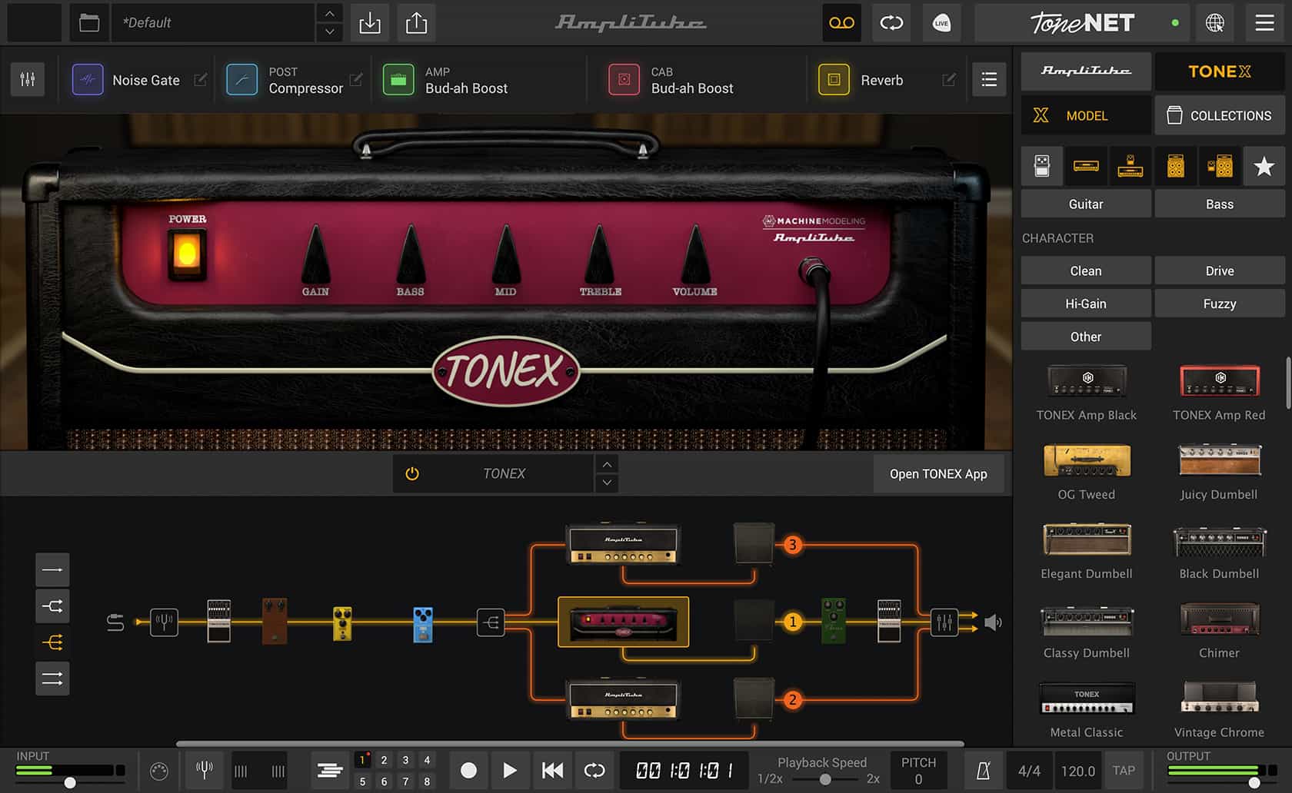Click the globe icon next to ToneNET
The image size is (1292, 793).
tap(1216, 23)
